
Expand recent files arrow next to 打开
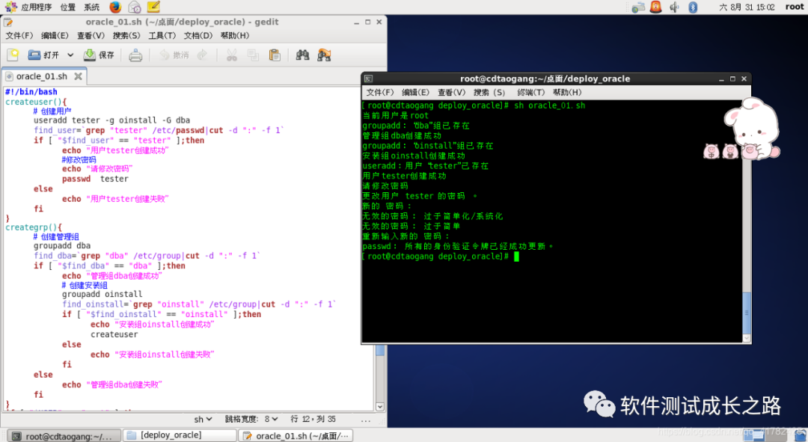coord(70,55)
